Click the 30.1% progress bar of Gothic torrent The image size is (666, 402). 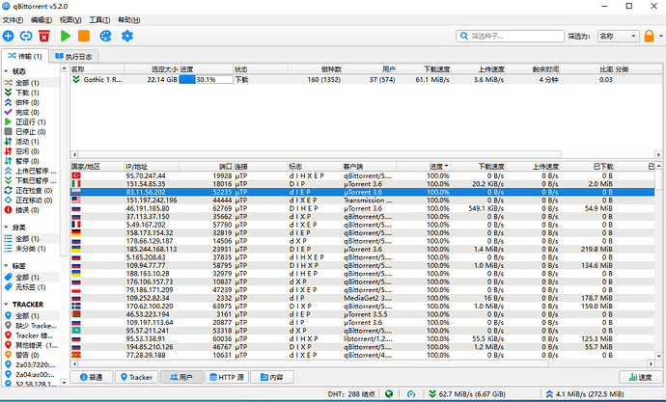pyautogui.click(x=206, y=79)
